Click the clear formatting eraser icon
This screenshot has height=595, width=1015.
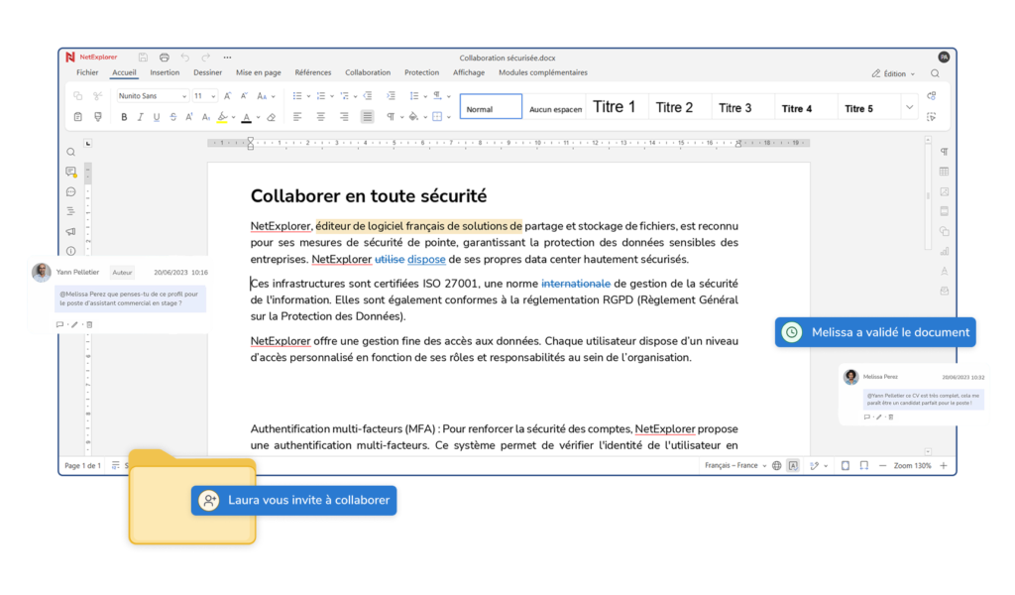[272, 117]
